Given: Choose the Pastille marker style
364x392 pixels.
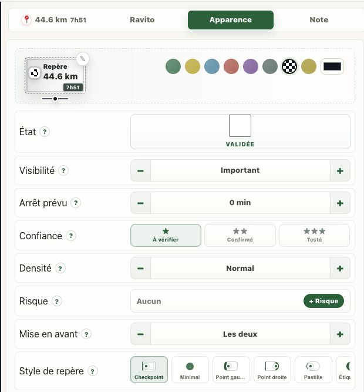Looking at the screenshot, I should click(x=314, y=370).
